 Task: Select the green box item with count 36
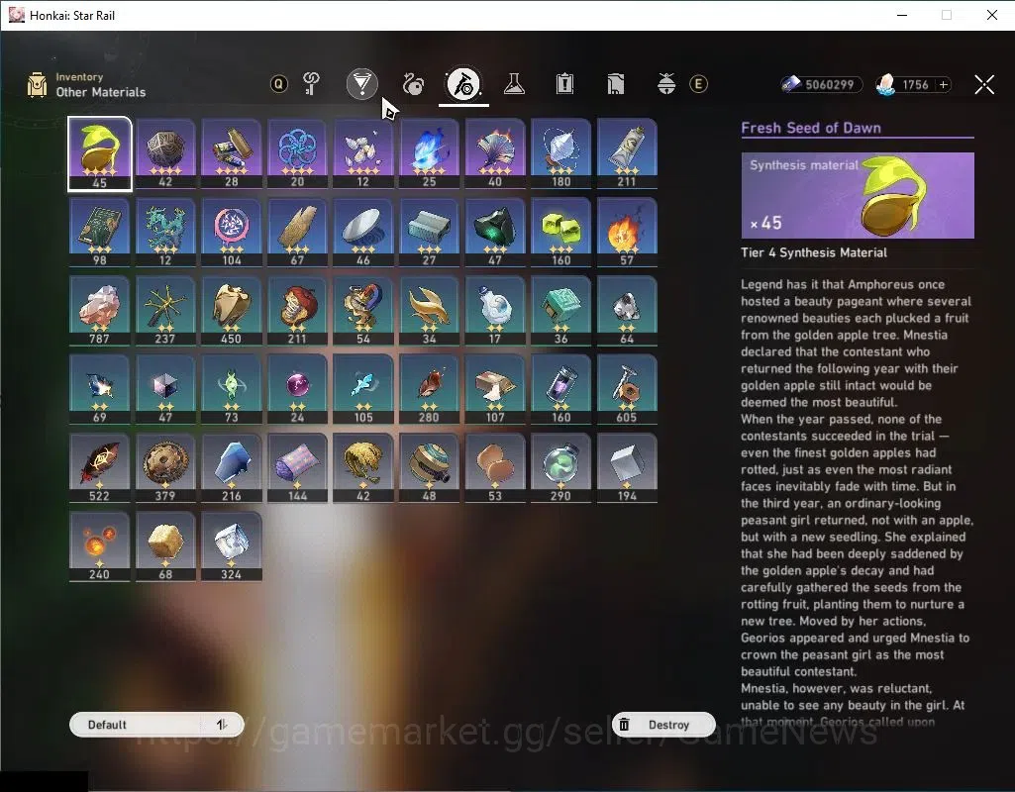point(560,311)
